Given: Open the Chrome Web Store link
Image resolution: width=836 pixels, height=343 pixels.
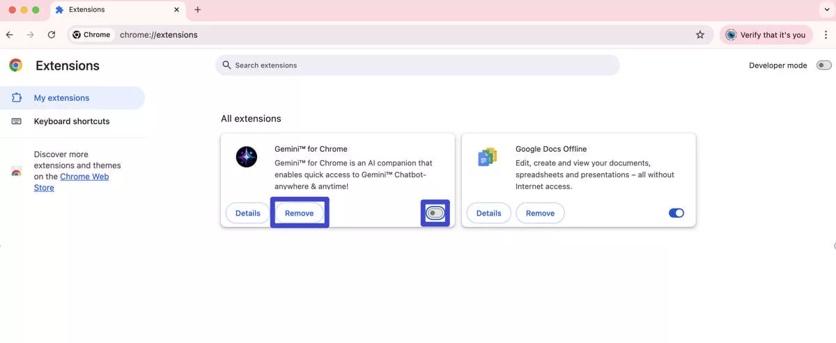Looking at the screenshot, I should 72,182.
